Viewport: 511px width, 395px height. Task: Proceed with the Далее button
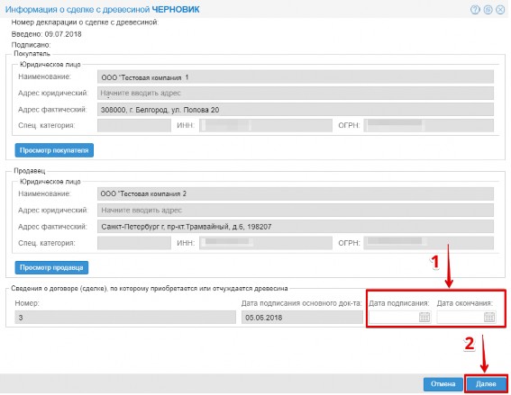click(486, 384)
